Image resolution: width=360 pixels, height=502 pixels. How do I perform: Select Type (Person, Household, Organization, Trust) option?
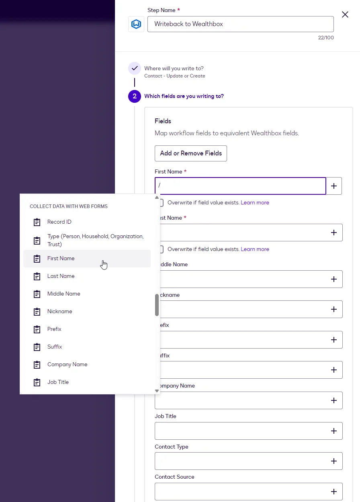click(87, 240)
